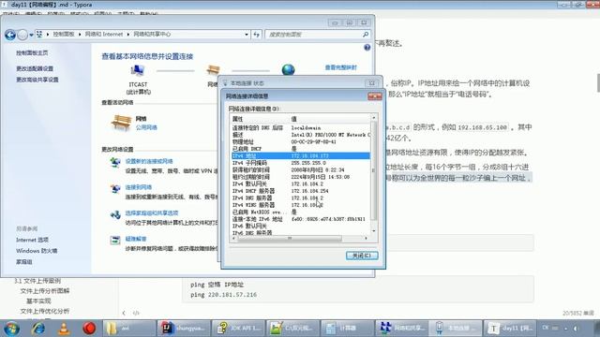Expand breadcrumb arrow after 控制面板
Screen dimensions: 600x337
click(80, 35)
